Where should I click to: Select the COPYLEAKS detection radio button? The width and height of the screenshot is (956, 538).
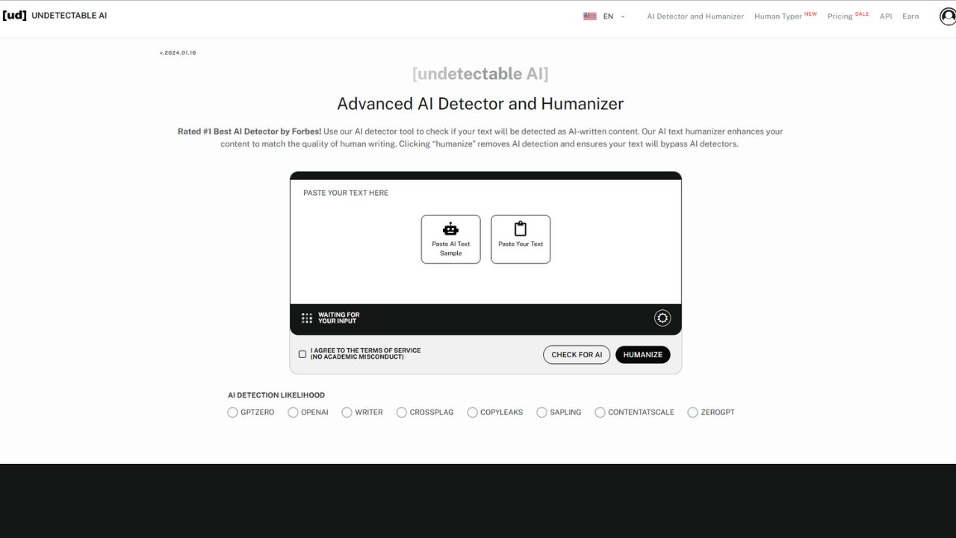click(x=472, y=412)
